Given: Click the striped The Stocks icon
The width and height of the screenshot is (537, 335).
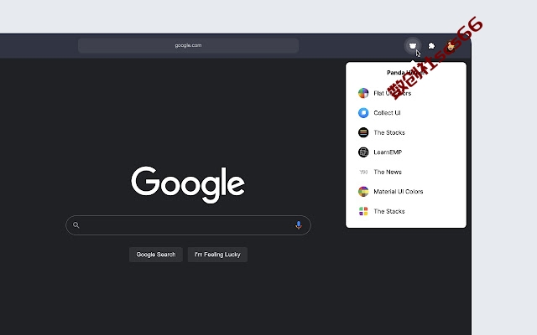Looking at the screenshot, I should pos(363,132).
